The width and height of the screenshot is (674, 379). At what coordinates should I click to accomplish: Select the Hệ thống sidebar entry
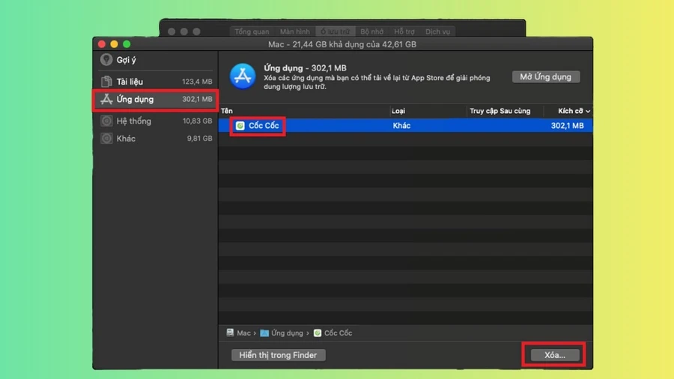point(156,121)
